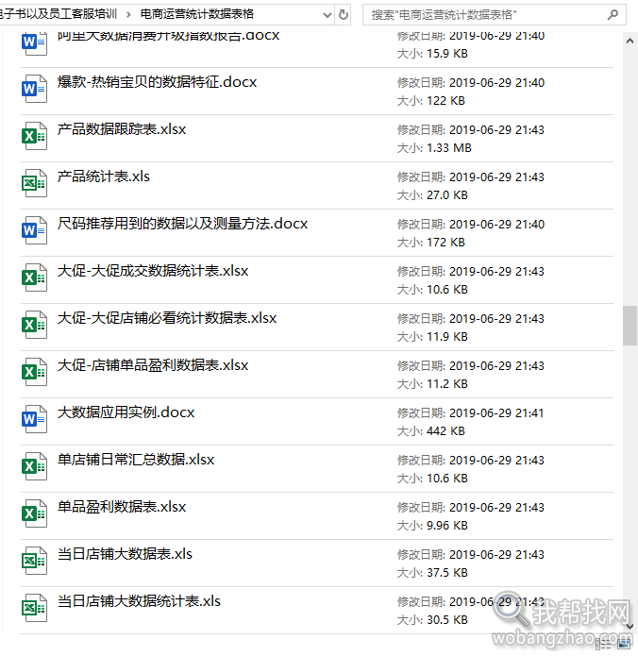This screenshot has width=638, height=656.
Task: Click size value 1.33 MB
Action: [449, 148]
